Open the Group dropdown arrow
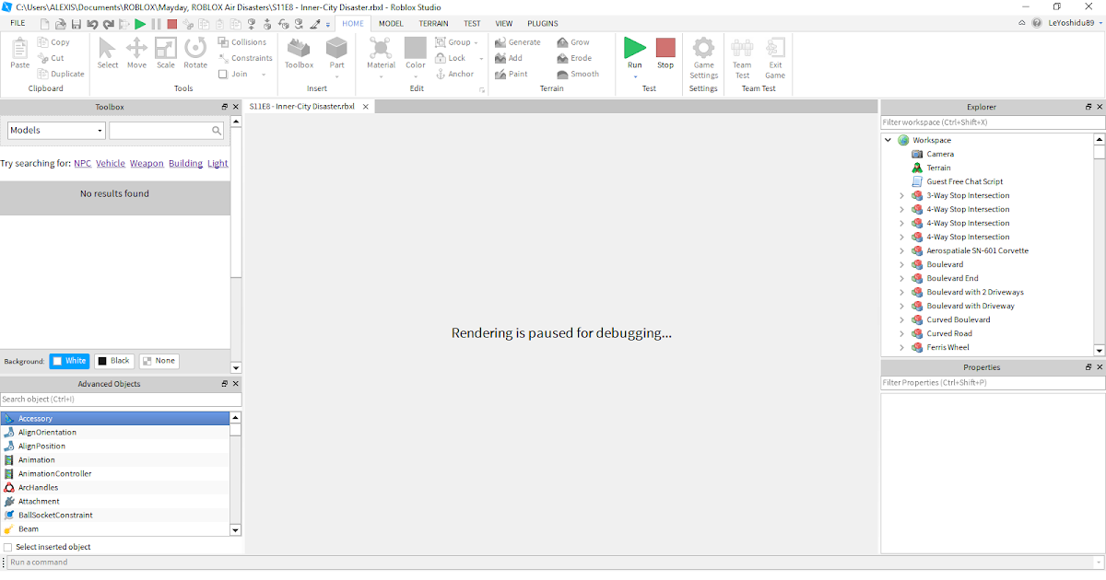The image size is (1106, 580). 477,42
